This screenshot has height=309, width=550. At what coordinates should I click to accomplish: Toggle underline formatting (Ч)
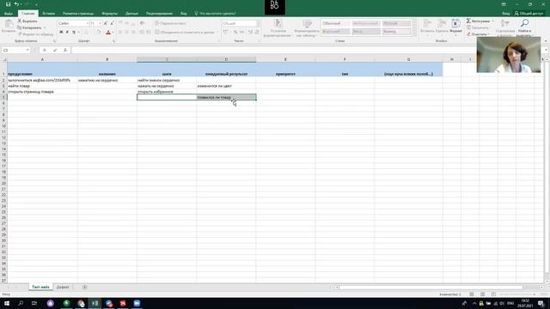click(74, 32)
